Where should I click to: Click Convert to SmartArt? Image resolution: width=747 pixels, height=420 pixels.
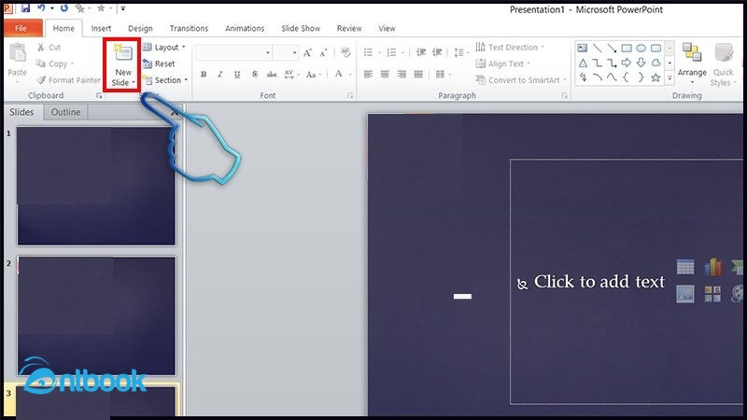[x=521, y=80]
